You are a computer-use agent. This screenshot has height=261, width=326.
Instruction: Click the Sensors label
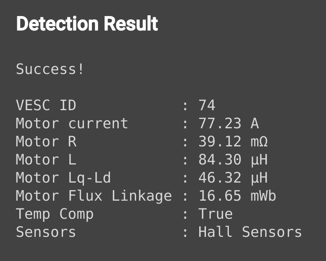point(46,232)
